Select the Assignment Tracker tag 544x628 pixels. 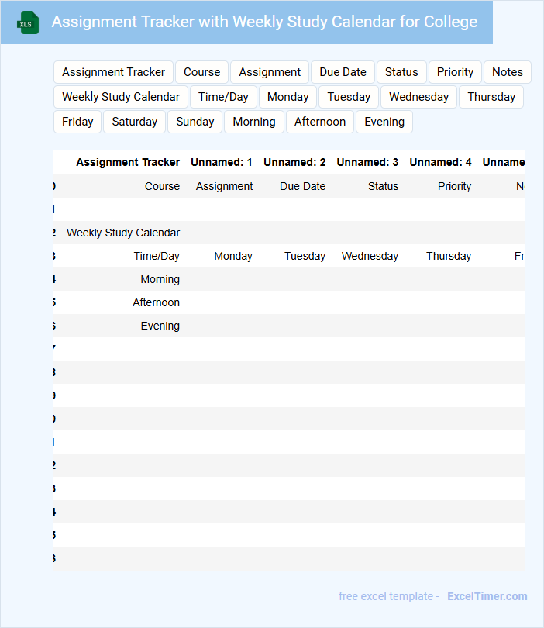pos(113,72)
